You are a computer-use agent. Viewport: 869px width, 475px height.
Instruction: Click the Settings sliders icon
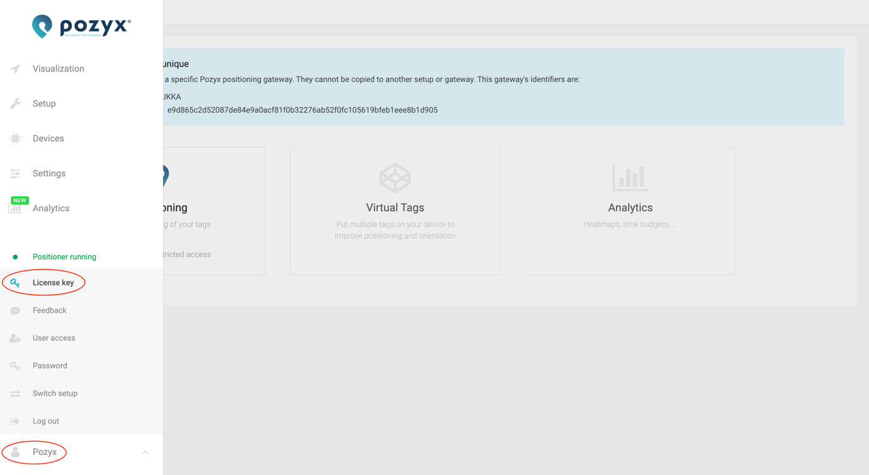coord(15,174)
